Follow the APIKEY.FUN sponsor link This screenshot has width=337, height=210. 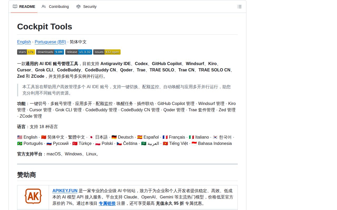(x=65, y=191)
